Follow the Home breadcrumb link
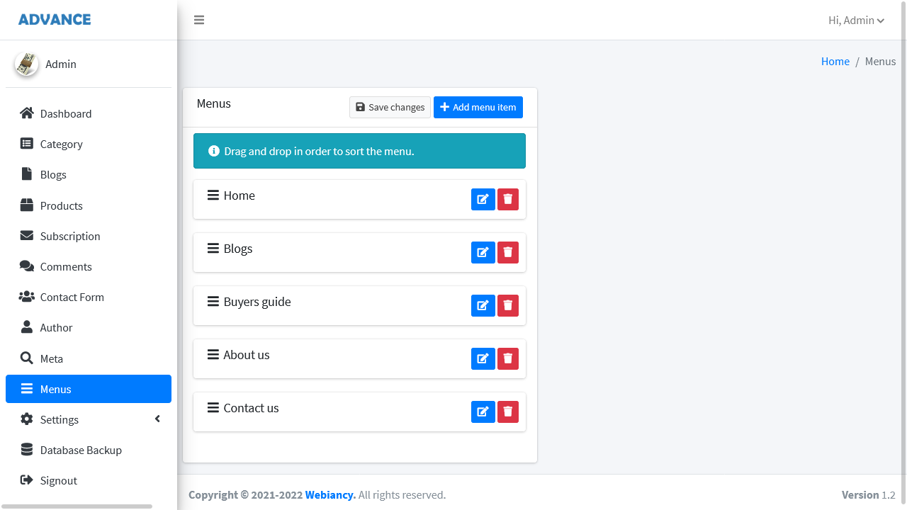 point(835,62)
